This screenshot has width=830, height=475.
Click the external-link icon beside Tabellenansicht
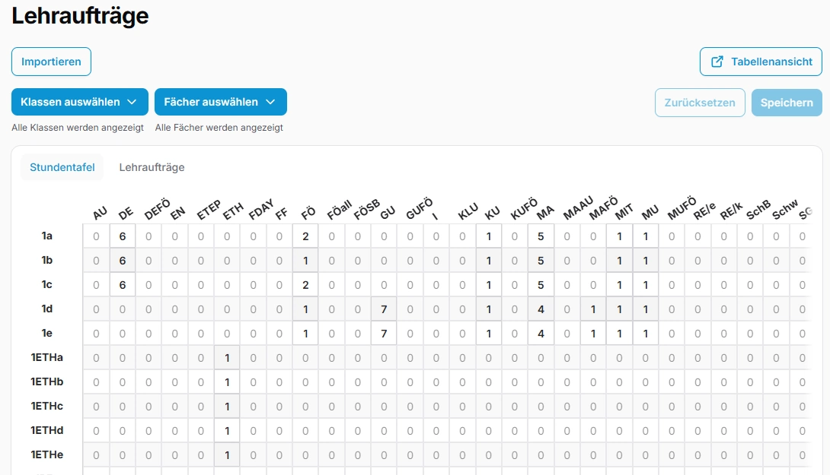pyautogui.click(x=717, y=62)
